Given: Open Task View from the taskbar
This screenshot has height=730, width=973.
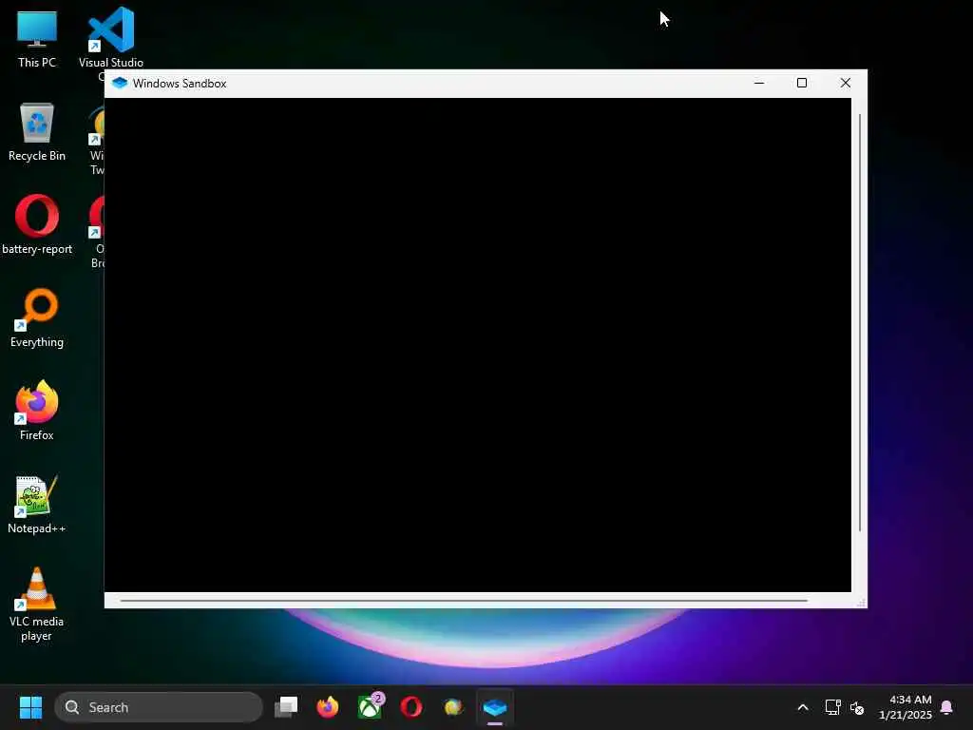Looking at the screenshot, I should click(x=286, y=707).
